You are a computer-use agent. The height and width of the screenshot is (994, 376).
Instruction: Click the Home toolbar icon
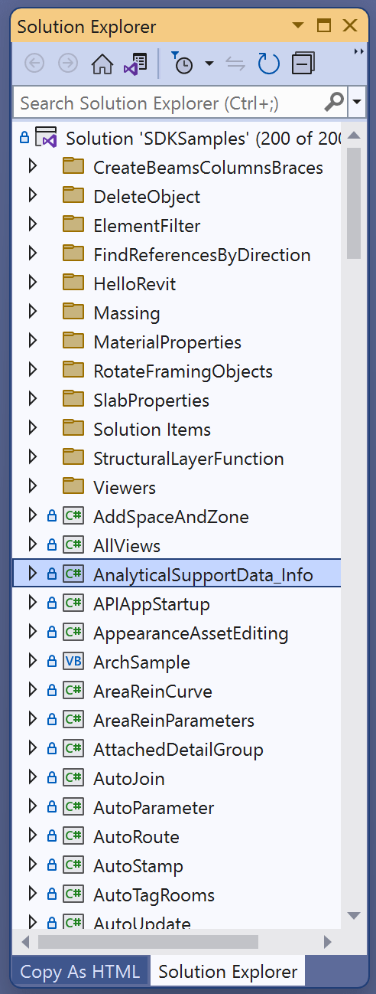point(102,64)
